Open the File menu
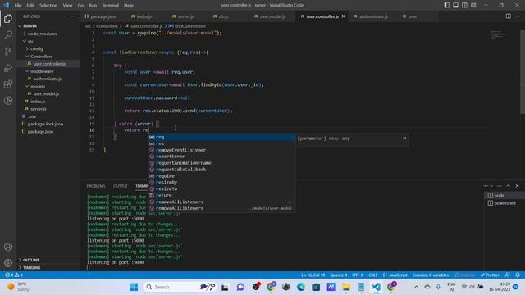525x295 pixels. coord(18,6)
